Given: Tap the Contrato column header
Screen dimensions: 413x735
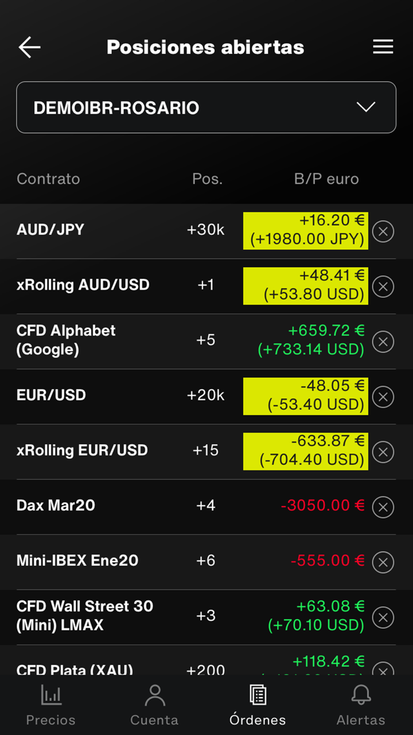Looking at the screenshot, I should click(48, 179).
